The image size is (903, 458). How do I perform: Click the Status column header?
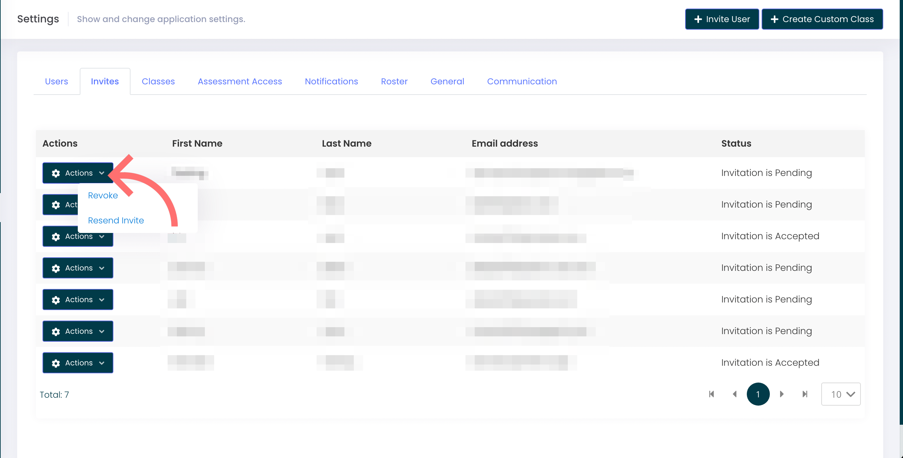tap(736, 143)
